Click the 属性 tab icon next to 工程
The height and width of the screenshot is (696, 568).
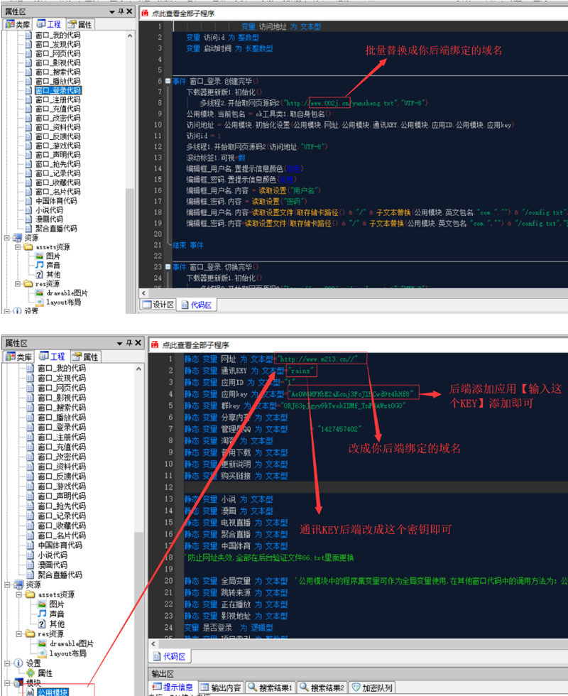click(72, 23)
